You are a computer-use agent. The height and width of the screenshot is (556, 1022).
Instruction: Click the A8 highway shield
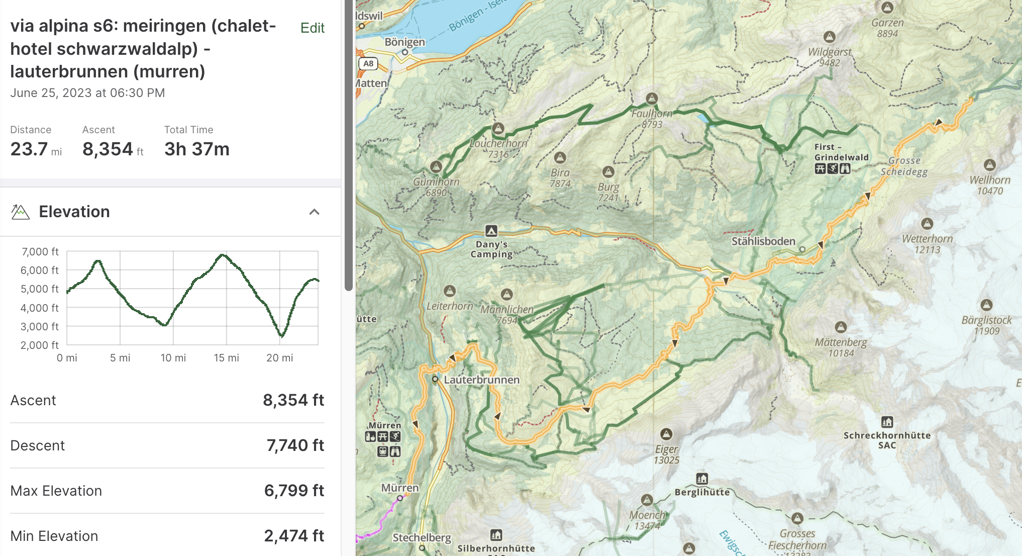tap(368, 63)
